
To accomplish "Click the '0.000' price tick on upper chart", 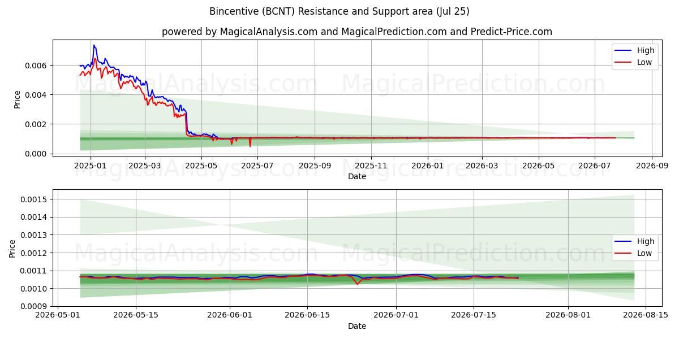I will (37, 154).
